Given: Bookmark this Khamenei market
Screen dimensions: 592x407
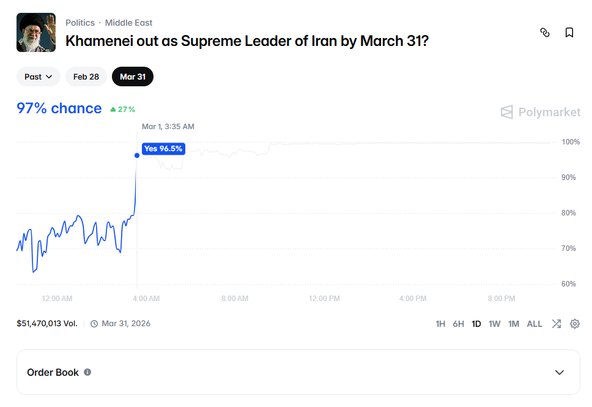Looking at the screenshot, I should coord(569,32).
